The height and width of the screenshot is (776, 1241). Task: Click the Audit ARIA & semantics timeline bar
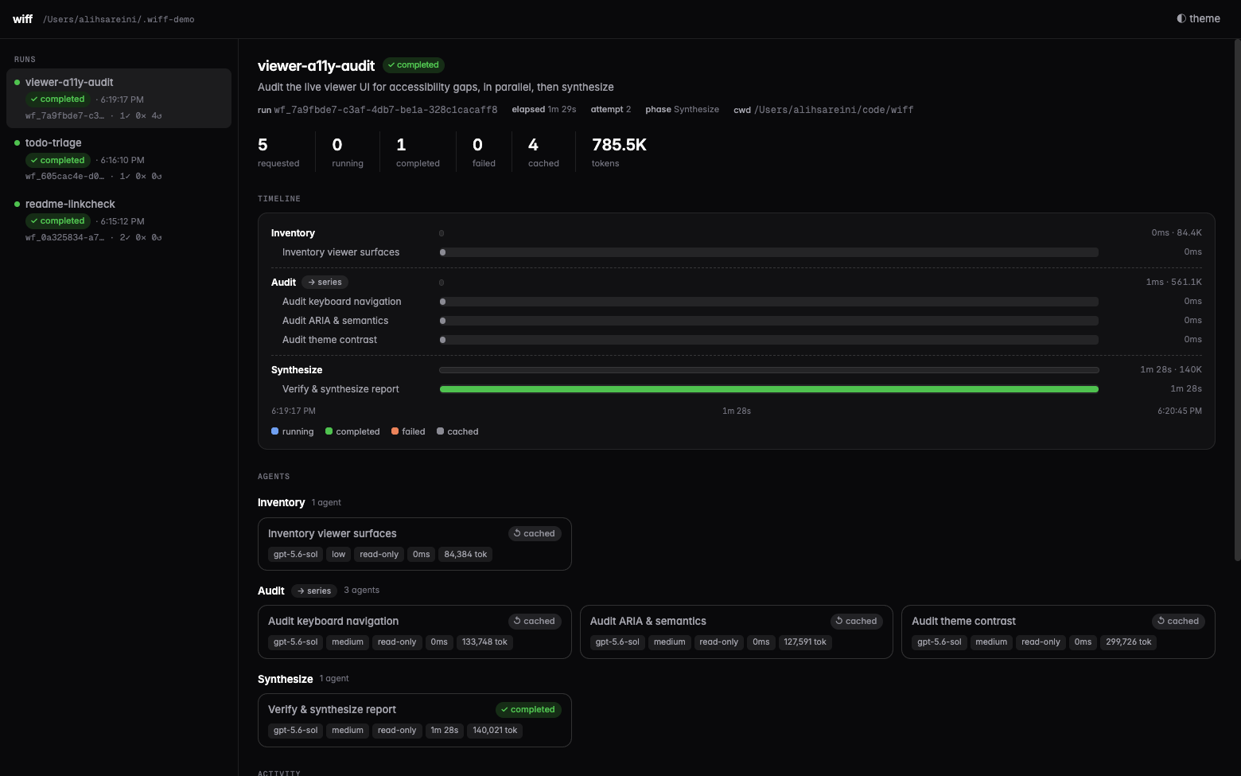pyautogui.click(x=769, y=321)
